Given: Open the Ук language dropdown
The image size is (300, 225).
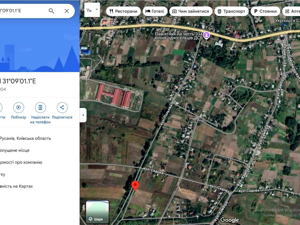Looking at the screenshot, I should coord(92,10).
